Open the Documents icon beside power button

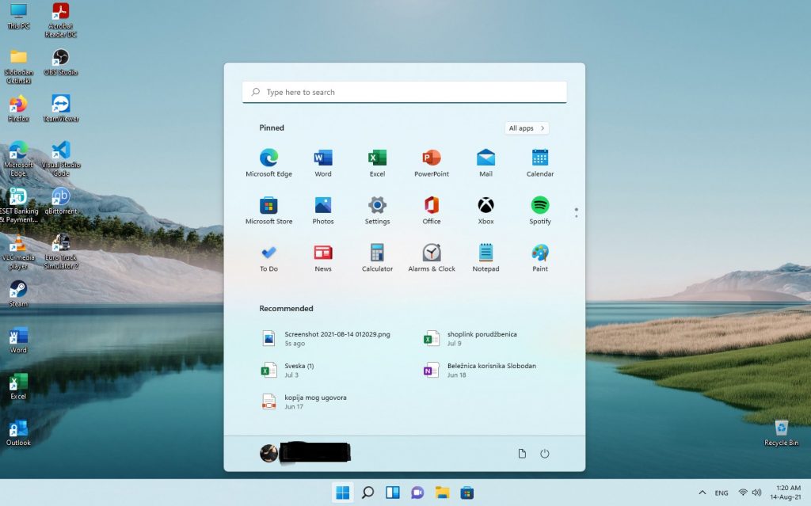tap(522, 454)
